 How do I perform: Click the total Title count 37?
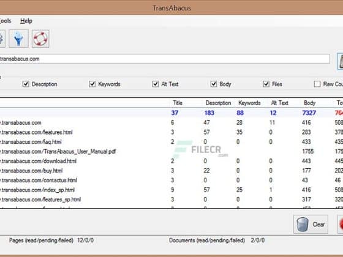[175, 113]
